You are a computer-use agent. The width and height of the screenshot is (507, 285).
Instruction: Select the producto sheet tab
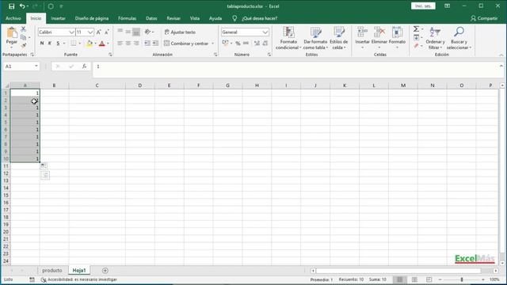tap(52, 271)
